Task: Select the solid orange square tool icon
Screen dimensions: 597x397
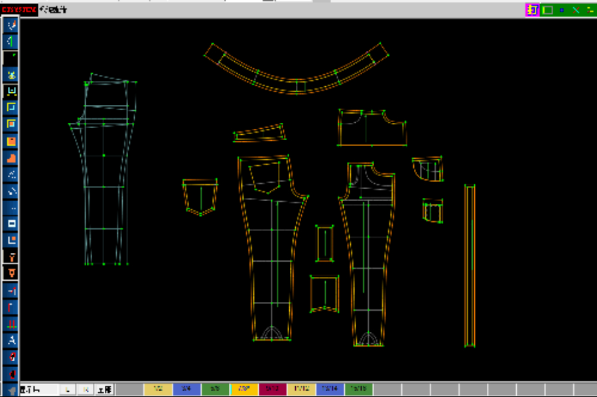Action: [11, 141]
